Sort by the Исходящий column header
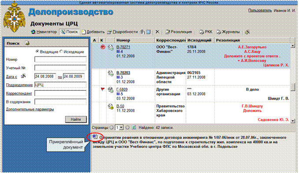Image resolution: width=299 pixels, height=174 pixels. point(200,40)
